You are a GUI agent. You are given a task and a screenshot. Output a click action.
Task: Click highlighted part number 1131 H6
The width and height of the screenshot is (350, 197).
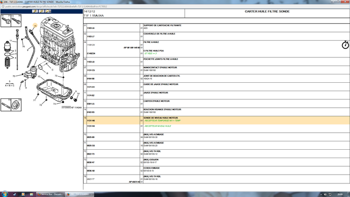pos(91,121)
